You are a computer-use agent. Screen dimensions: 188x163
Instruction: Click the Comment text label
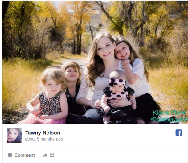pyautogui.click(x=25, y=155)
